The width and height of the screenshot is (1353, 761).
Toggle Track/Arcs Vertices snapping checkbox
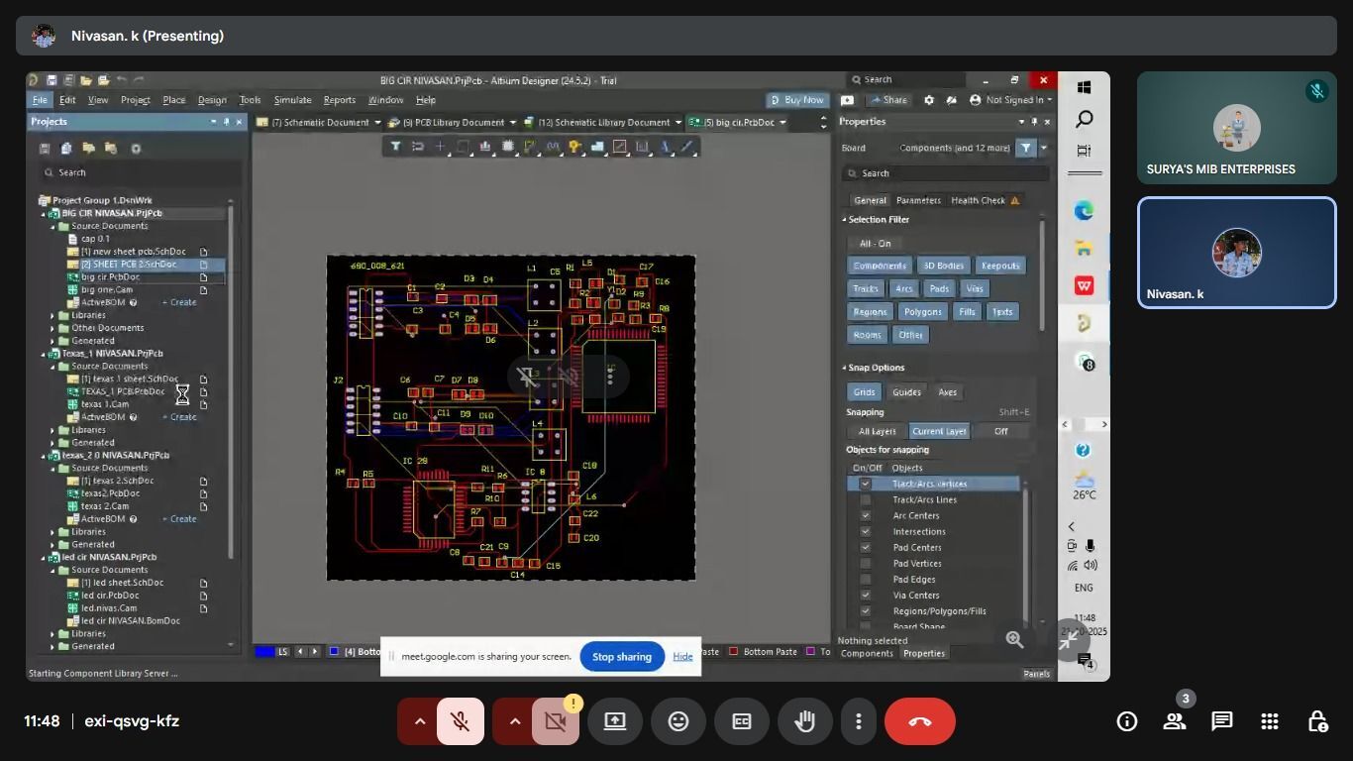pos(866,484)
